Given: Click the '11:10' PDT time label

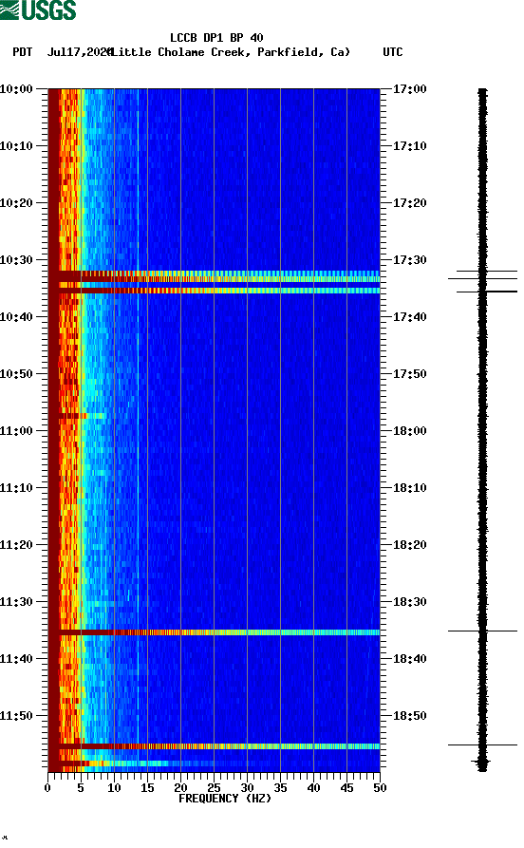Looking at the screenshot, I should point(16,488).
